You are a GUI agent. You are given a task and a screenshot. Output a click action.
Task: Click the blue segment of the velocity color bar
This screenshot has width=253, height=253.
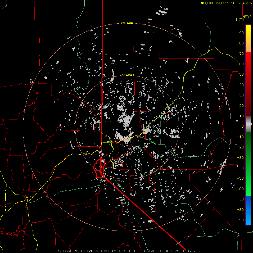(x=248, y=210)
